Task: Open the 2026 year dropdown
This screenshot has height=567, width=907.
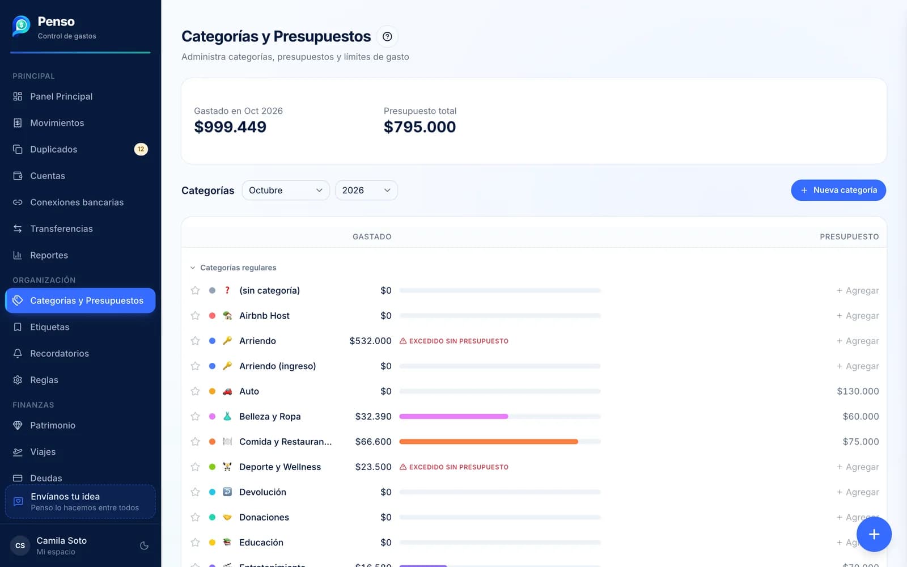Action: pyautogui.click(x=366, y=191)
